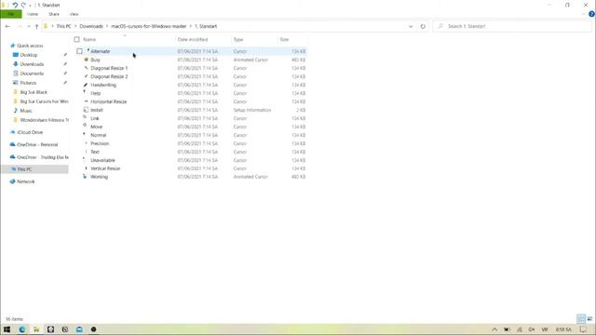The height and width of the screenshot is (335, 596).
Task: Select the Working animated cursor icon
Action: pyautogui.click(x=85, y=177)
